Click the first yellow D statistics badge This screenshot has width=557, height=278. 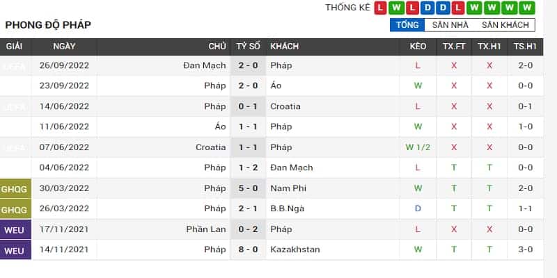click(x=426, y=8)
